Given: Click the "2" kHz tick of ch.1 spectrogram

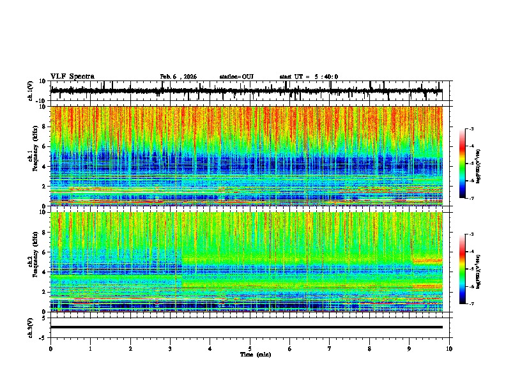Looking at the screenshot, I should pyautogui.click(x=44, y=186).
